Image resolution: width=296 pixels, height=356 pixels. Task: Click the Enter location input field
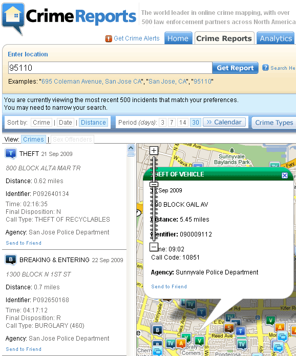[x=110, y=68]
